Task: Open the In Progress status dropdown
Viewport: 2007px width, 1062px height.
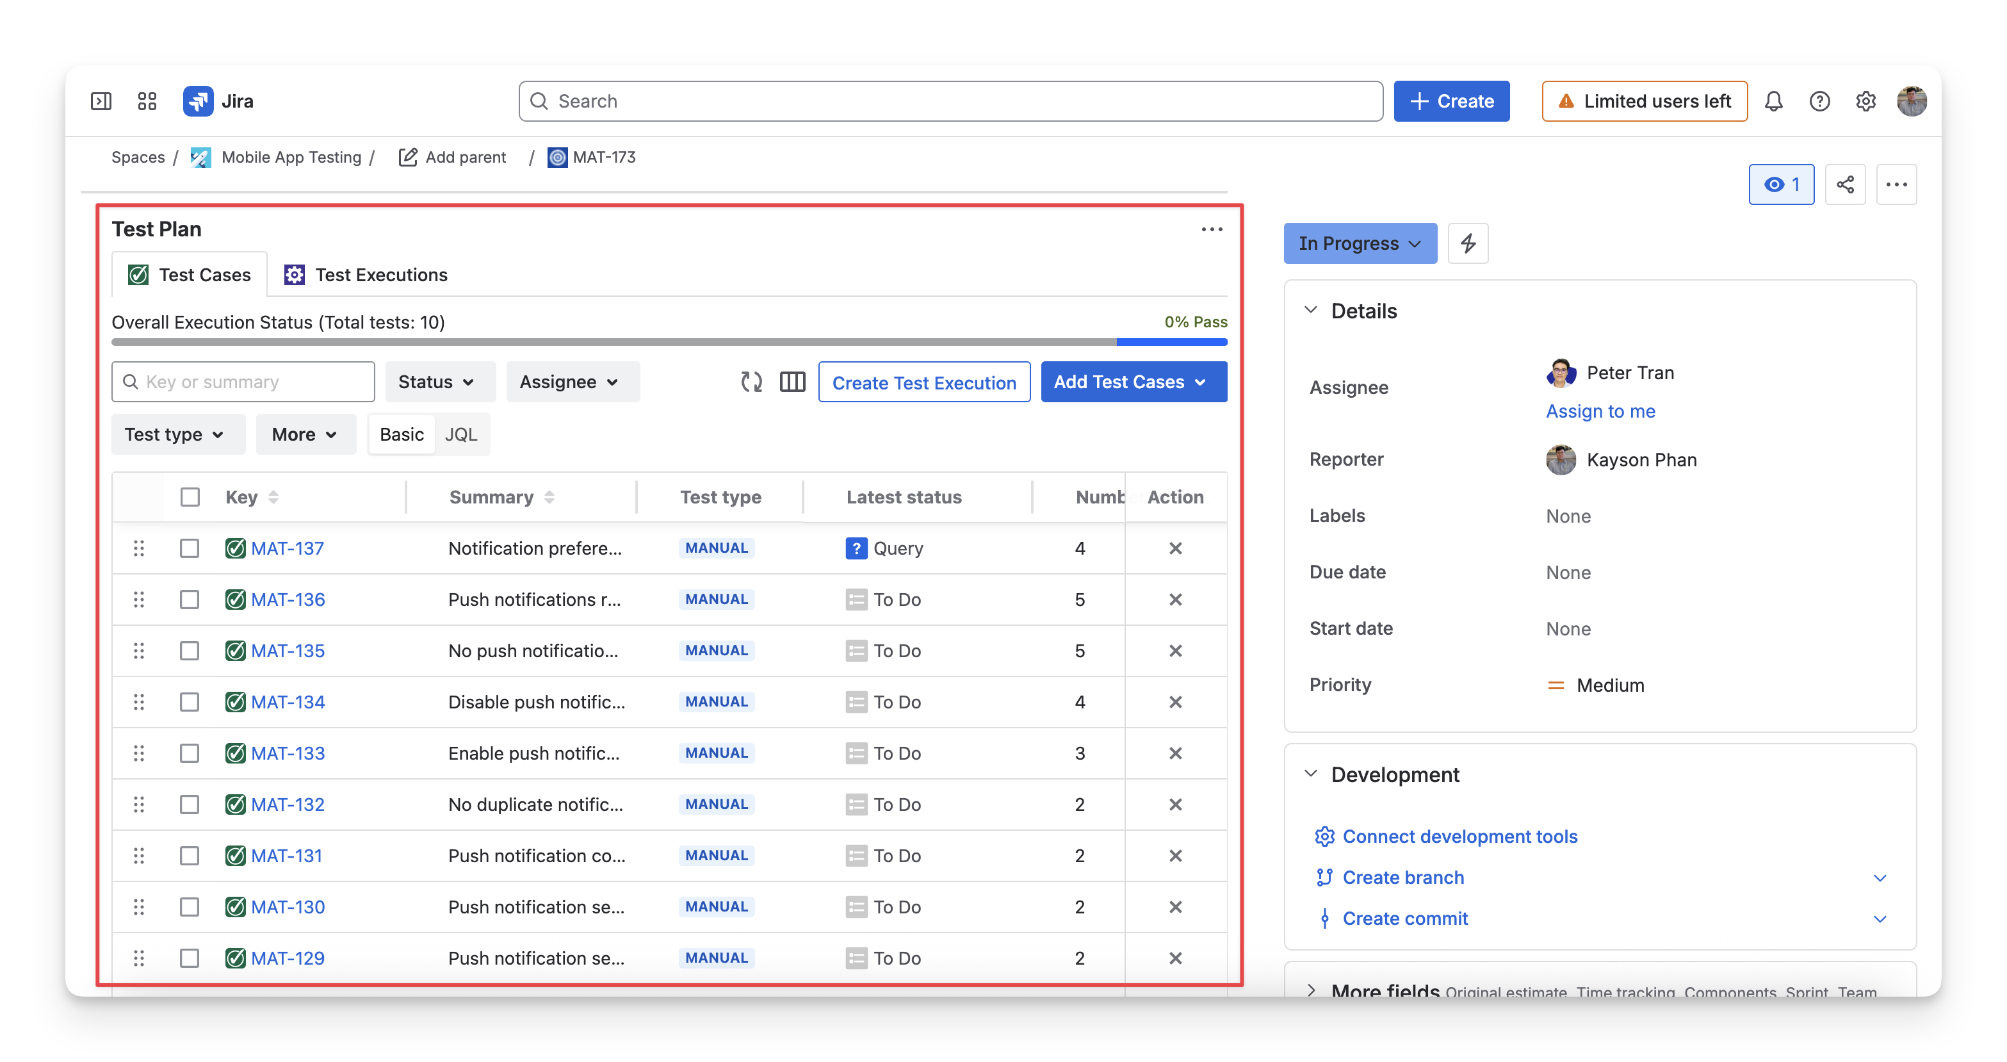Action: [x=1360, y=243]
